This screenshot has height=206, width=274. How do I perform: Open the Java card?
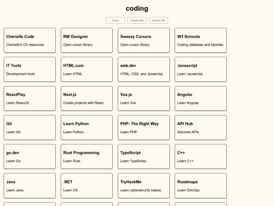click(x=30, y=186)
